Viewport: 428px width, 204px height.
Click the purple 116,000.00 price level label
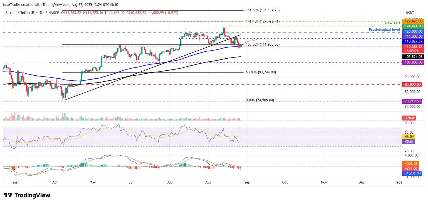point(414,36)
